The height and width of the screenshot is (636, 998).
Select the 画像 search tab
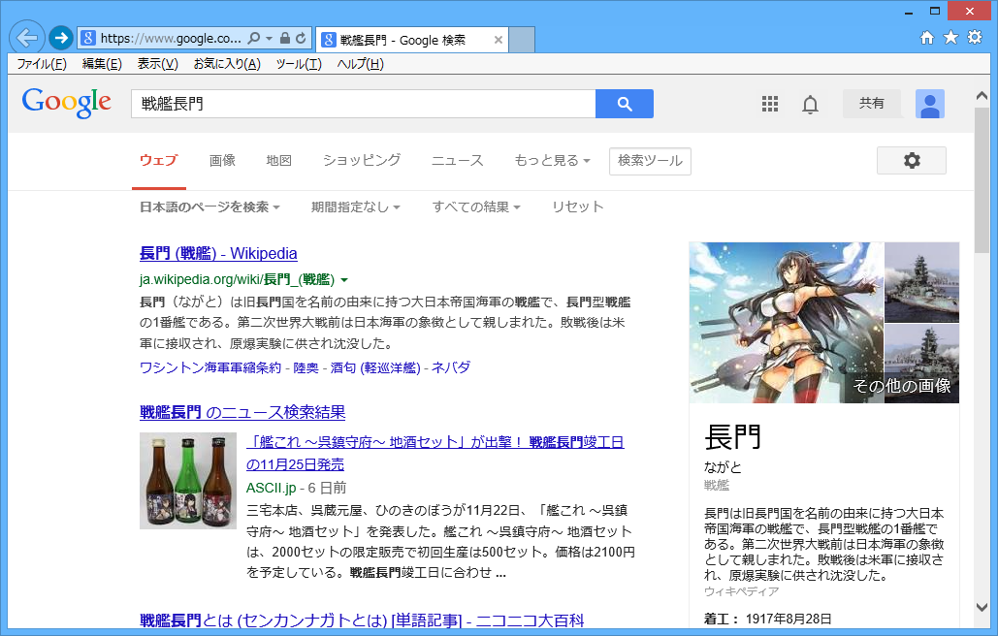point(222,160)
